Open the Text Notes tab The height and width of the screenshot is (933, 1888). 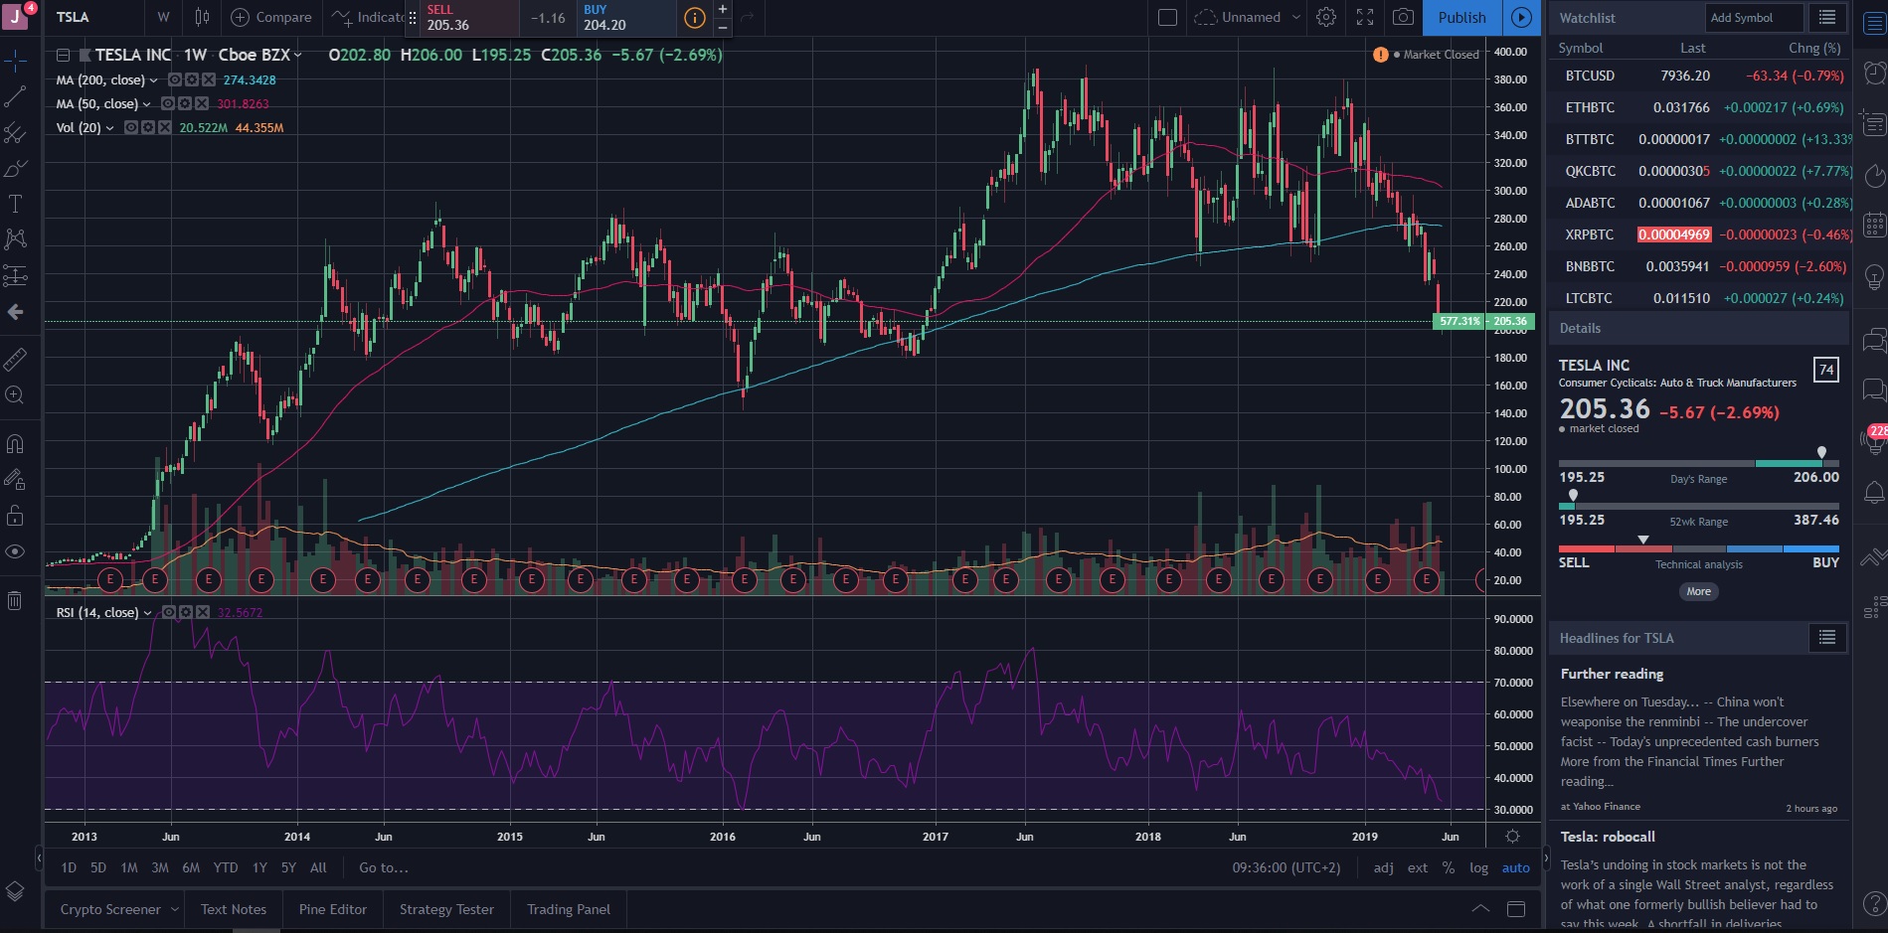pos(234,909)
